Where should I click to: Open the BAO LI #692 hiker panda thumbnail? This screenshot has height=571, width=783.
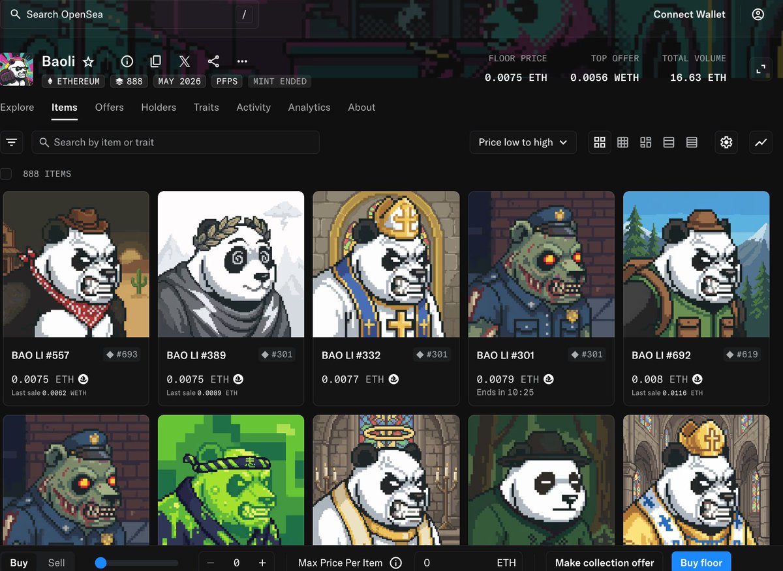tap(696, 264)
